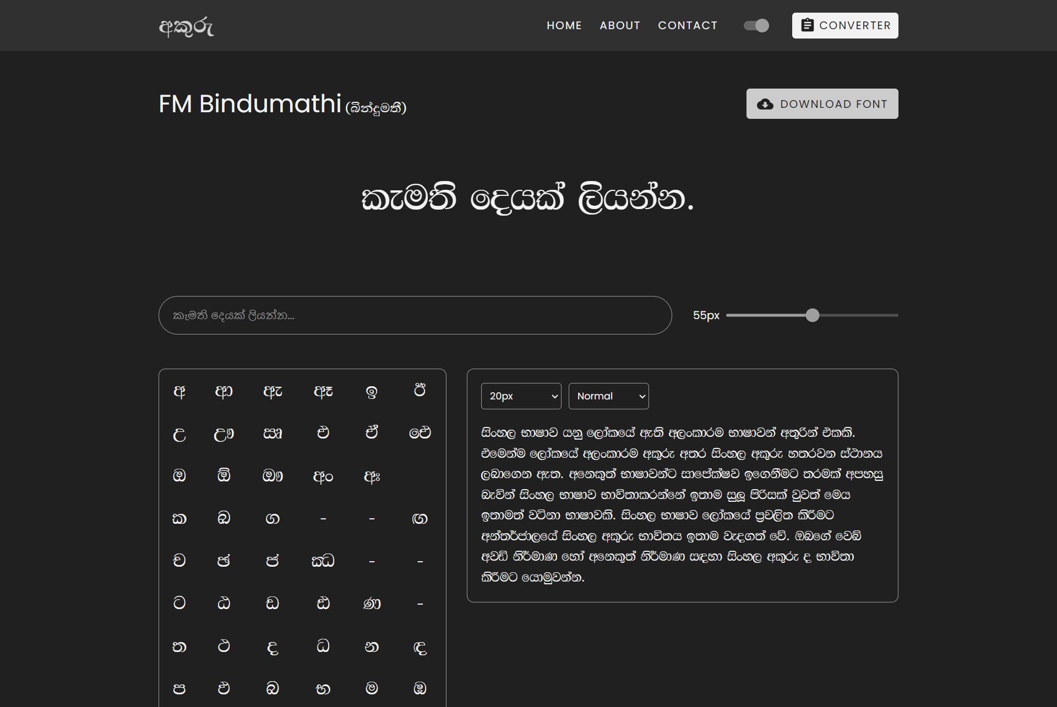
Task: Open the ABOUT page
Action: (620, 25)
